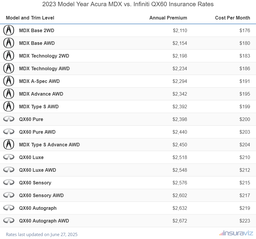Select the 'MDX Base 2WD' trim name

click(36, 30)
